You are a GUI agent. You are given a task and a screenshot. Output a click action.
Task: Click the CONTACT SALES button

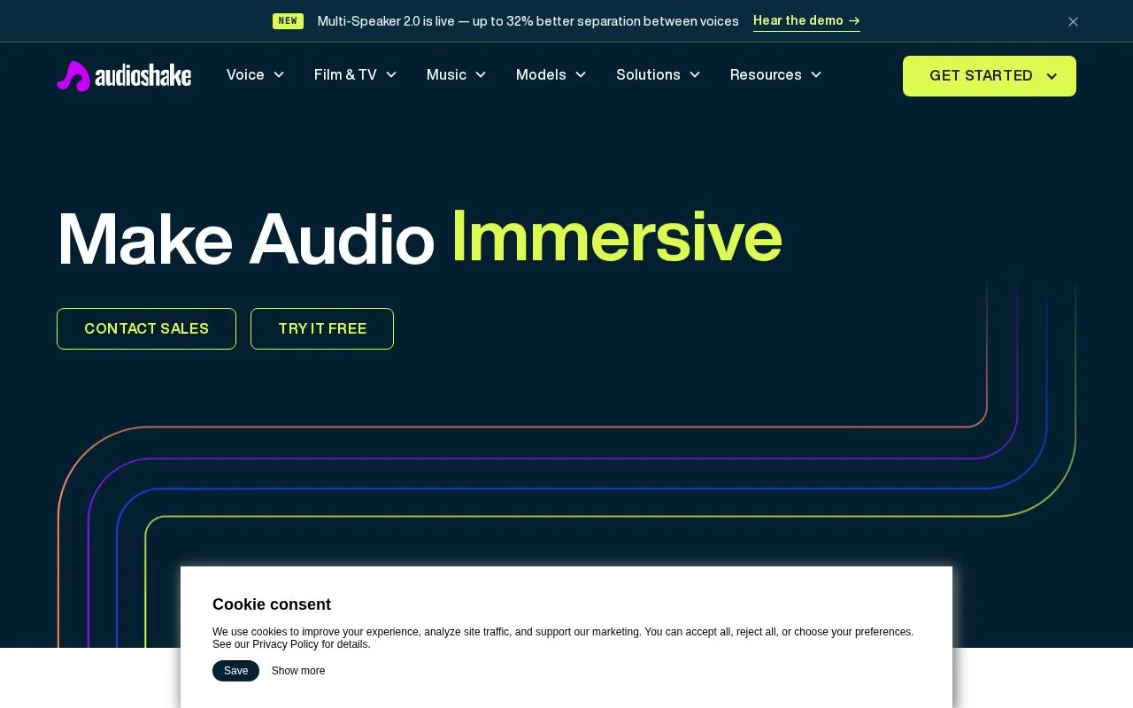146,328
